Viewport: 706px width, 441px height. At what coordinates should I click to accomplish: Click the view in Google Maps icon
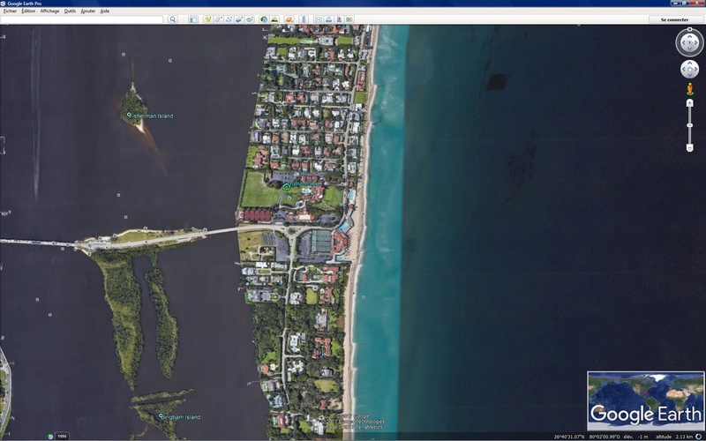[349, 19]
